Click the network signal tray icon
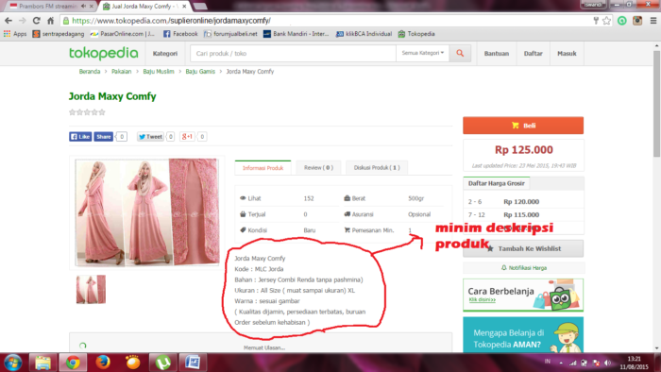 pyautogui.click(x=572, y=363)
